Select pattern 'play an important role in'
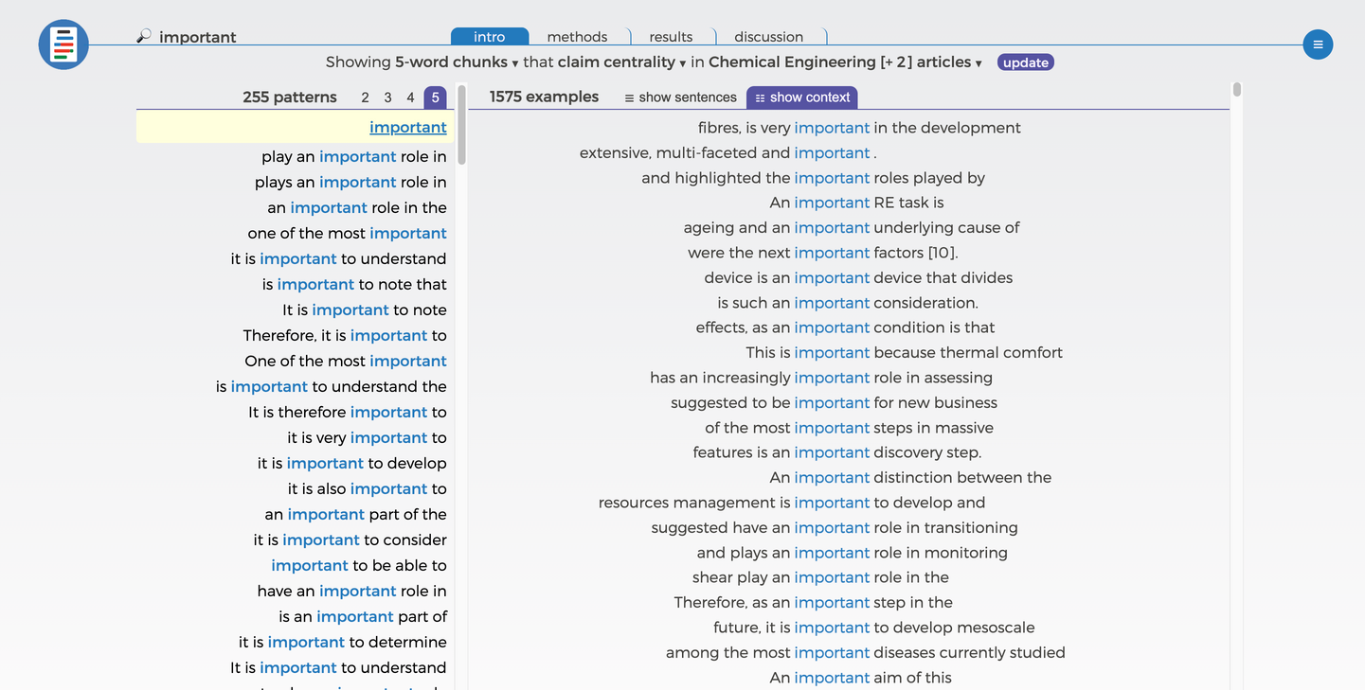 (x=353, y=157)
